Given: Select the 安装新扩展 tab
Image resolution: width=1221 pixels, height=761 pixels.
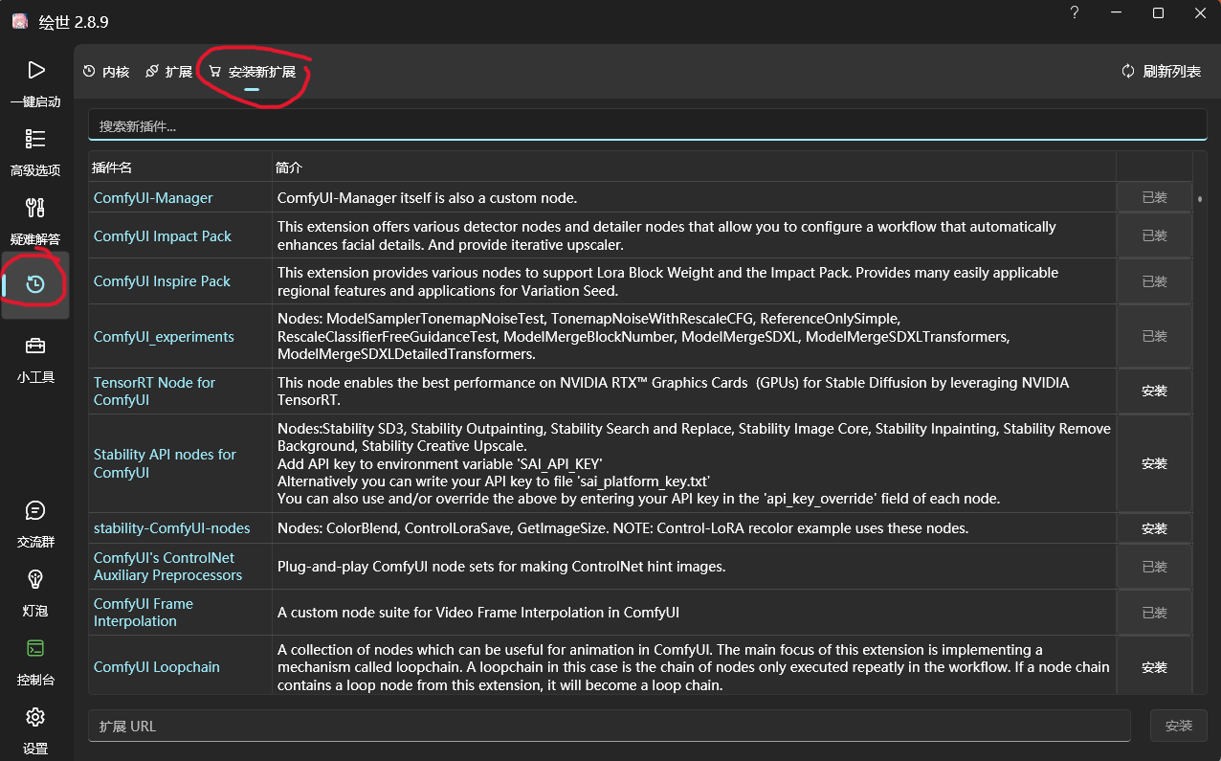Looking at the screenshot, I should click(x=253, y=72).
